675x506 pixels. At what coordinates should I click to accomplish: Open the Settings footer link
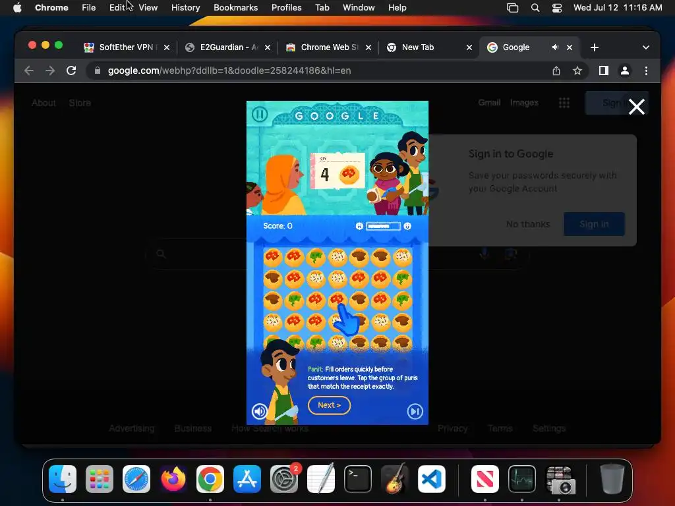[549, 428]
